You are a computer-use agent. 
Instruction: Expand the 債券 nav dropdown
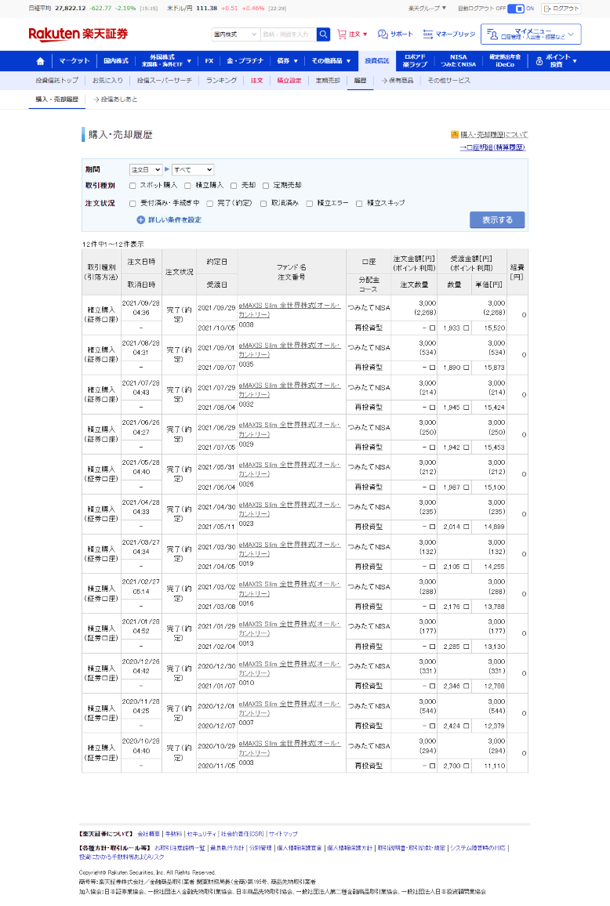click(287, 60)
